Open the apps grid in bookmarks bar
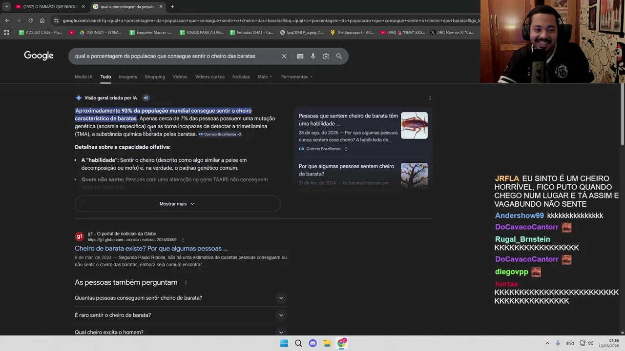625x351 pixels. [6, 33]
